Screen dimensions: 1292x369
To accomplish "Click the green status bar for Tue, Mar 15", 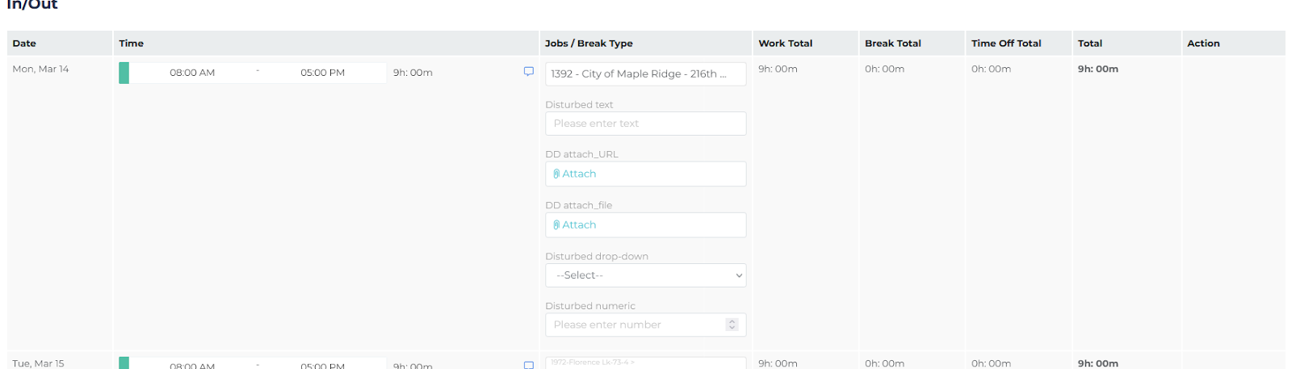I will click(x=124, y=363).
